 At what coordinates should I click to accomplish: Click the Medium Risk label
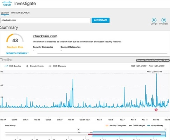(x=15, y=47)
